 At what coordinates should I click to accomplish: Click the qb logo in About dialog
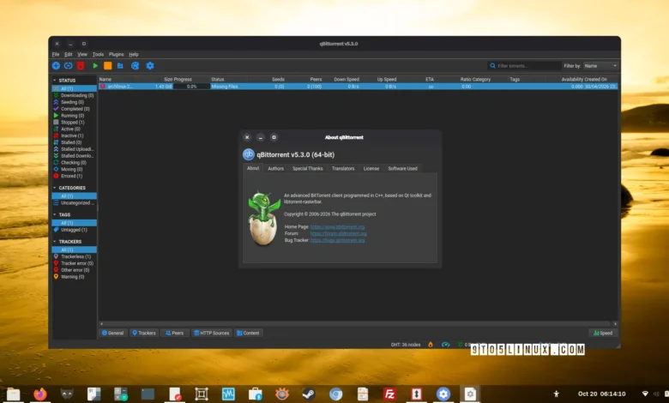[249, 154]
